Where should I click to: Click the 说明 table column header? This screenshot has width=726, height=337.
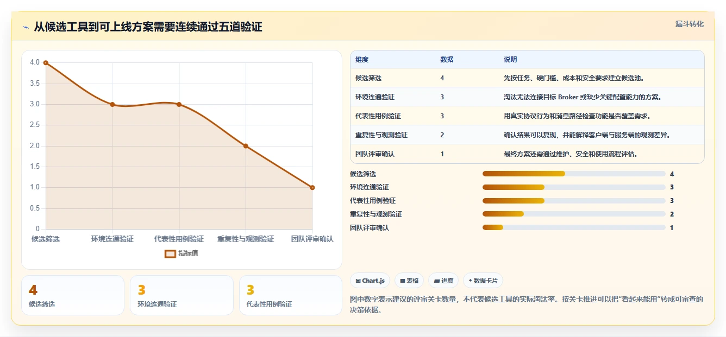click(510, 60)
